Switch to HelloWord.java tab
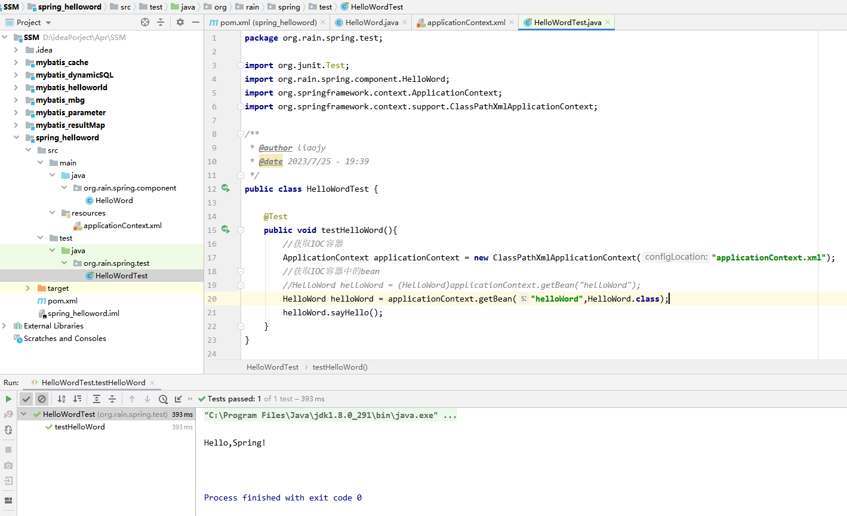Screen dimensions: 847x516 click(371, 23)
